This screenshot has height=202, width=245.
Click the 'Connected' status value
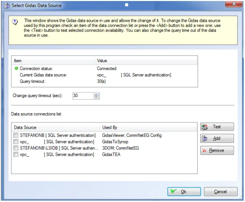click(x=106, y=69)
